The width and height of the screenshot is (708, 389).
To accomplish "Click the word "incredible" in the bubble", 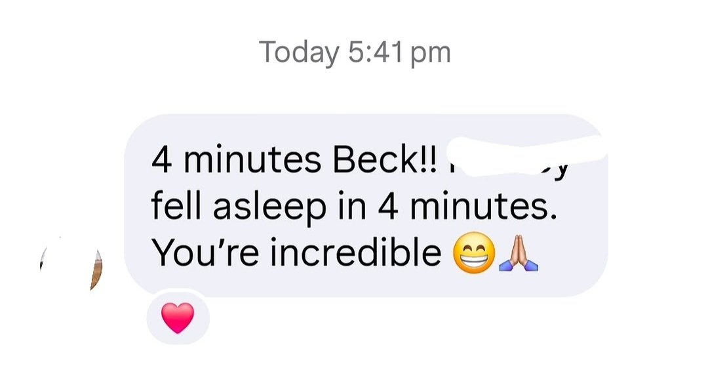I will [356, 252].
